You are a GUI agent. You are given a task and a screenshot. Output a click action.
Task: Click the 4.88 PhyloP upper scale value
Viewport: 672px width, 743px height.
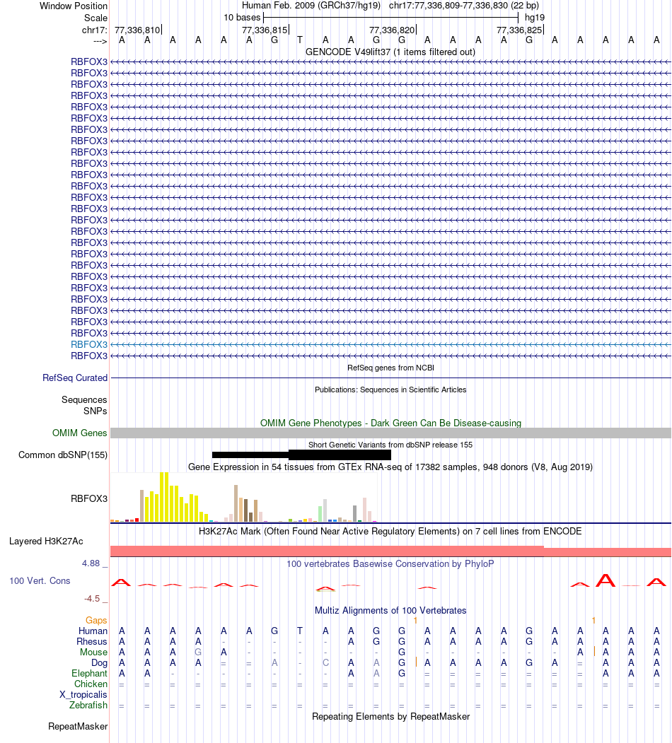pos(91,563)
